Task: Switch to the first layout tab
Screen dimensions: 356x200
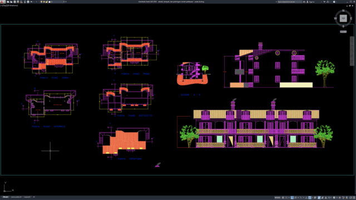Action: (16, 197)
